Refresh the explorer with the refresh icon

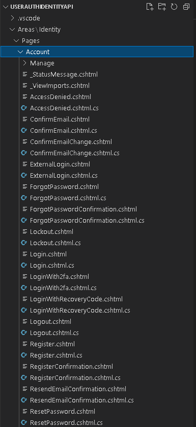(174, 7)
